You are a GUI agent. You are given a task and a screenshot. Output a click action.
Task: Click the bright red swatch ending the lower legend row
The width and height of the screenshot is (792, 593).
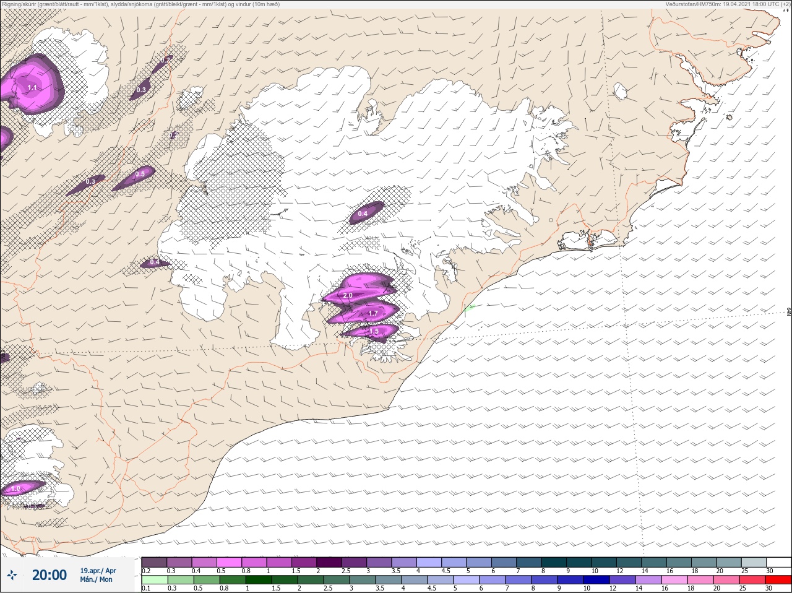point(778,580)
